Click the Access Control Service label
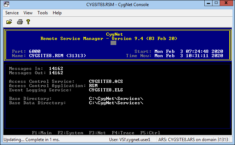The height and width of the screenshot is (145, 235). pos(42,81)
